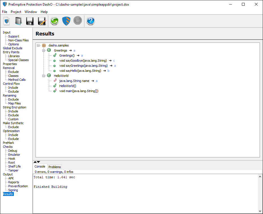Image resolution: width=263 pixels, height=214 pixels.
Task: Open the Control Flow section
Action: [x=11, y=84]
